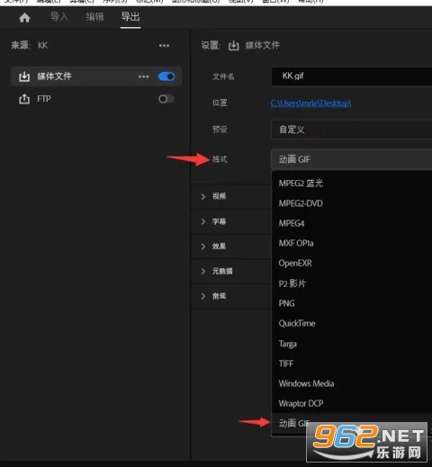Pick P2 影片 format

pos(352,283)
